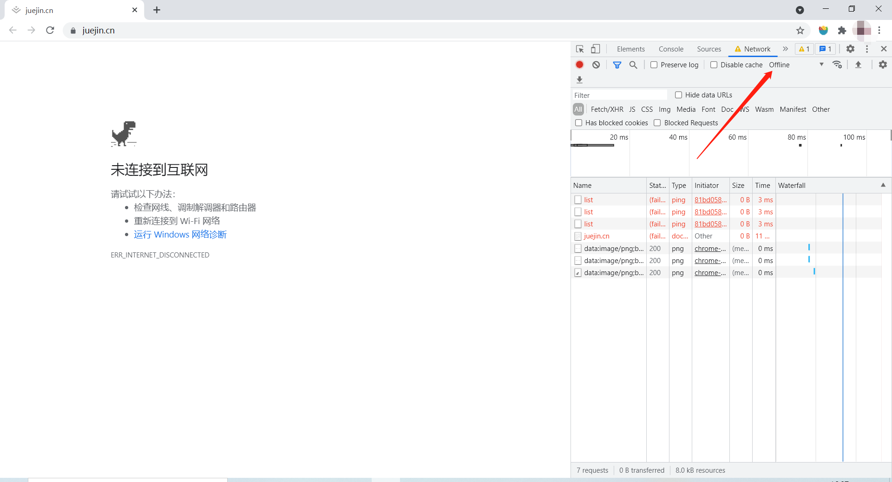Filter requests by Other
This screenshot has width=892, height=482.
point(820,109)
